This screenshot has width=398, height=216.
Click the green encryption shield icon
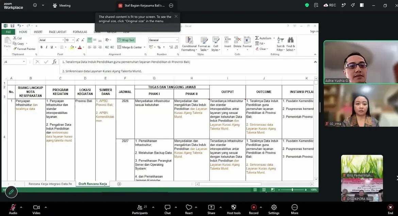(x=307, y=5)
